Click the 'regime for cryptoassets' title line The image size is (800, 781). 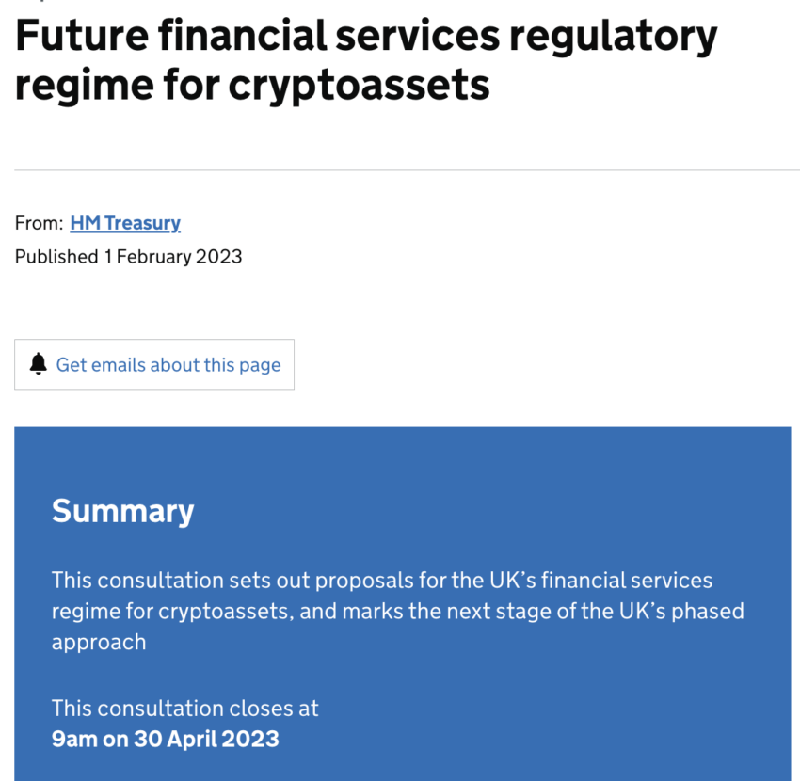point(252,85)
